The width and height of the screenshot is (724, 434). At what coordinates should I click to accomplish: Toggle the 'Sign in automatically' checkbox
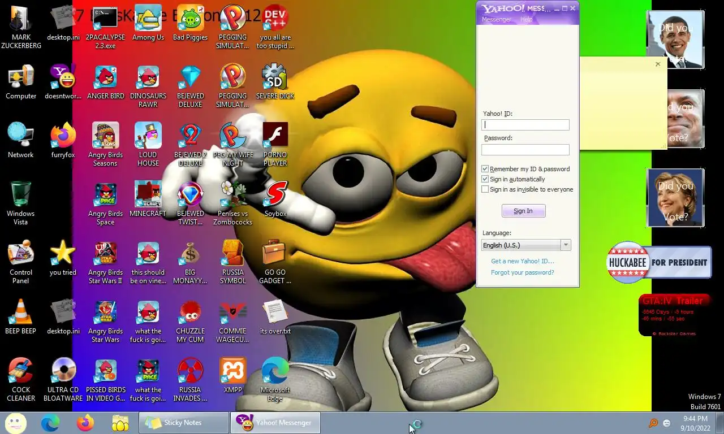click(485, 179)
